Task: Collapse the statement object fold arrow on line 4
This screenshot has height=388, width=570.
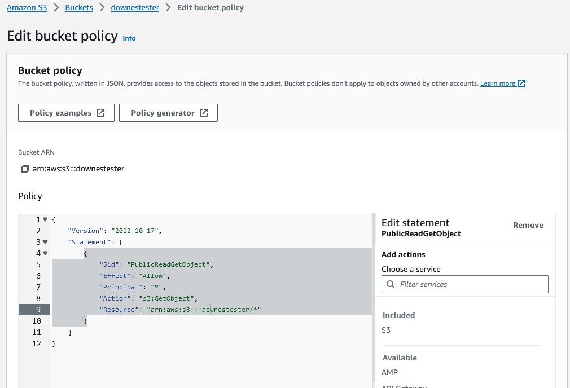Action: pyautogui.click(x=45, y=253)
